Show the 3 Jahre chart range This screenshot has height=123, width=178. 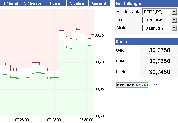click(x=77, y=3)
